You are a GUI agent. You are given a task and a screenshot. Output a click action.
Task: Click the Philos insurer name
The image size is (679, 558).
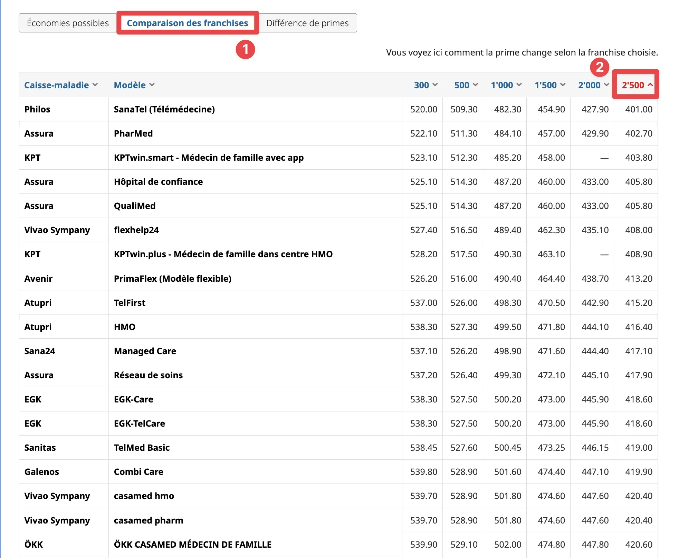pyautogui.click(x=37, y=109)
